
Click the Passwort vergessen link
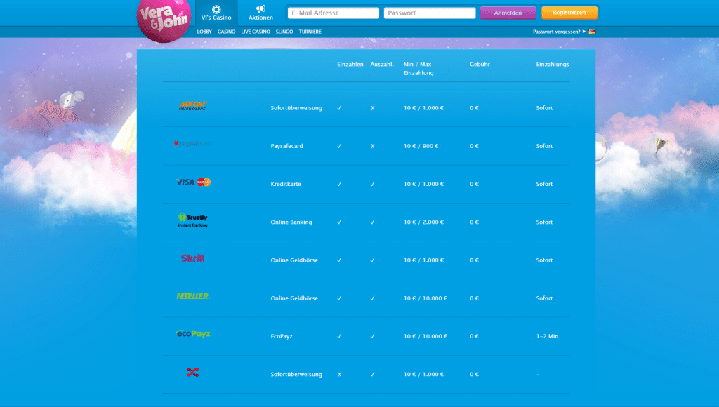pyautogui.click(x=557, y=32)
